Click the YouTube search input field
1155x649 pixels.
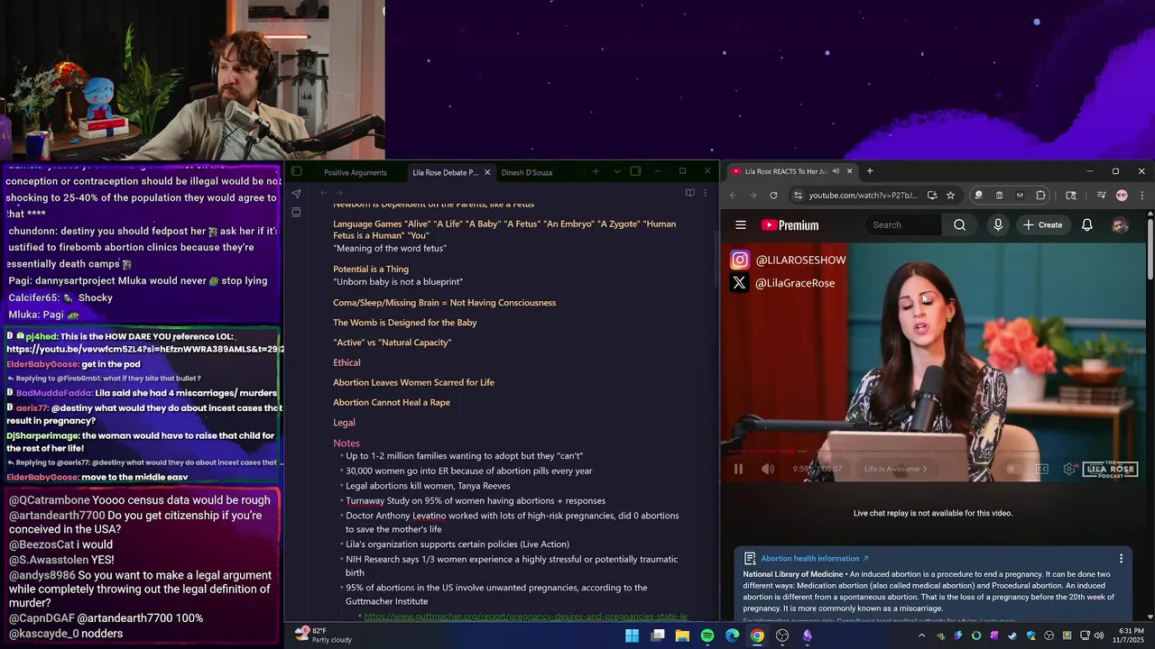pos(902,225)
